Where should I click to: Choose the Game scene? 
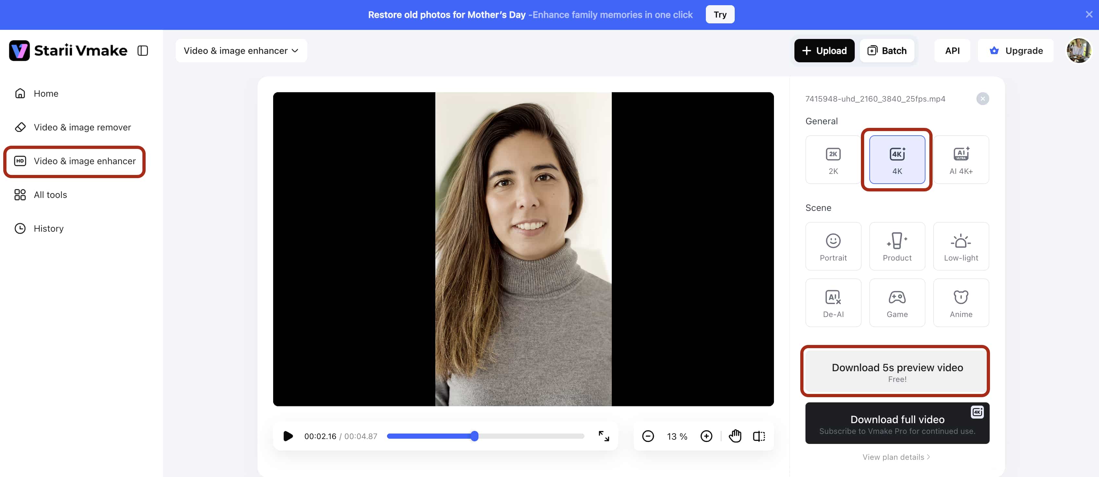(x=897, y=303)
